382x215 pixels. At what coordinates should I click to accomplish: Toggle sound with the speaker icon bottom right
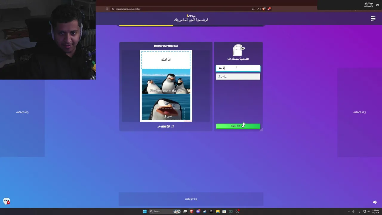(375, 202)
